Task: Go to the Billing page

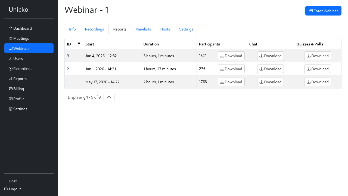Action: 29,89
